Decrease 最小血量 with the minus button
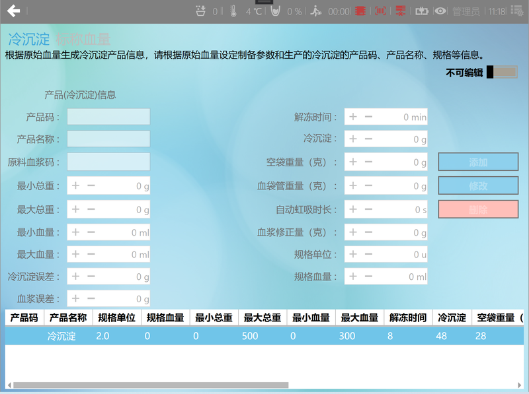 [x=91, y=232]
